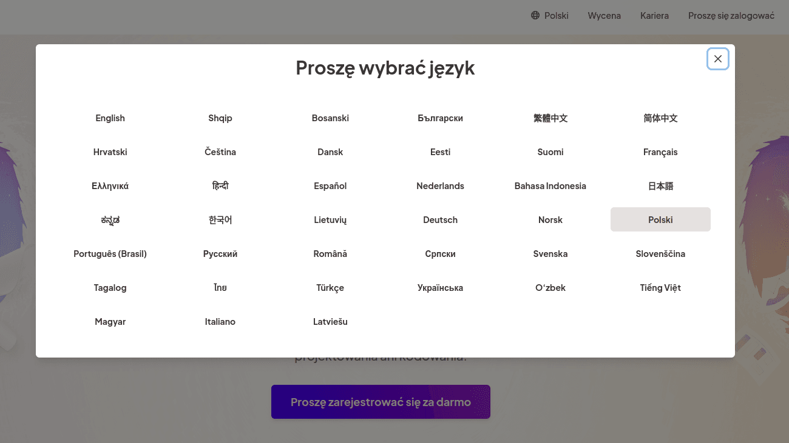Switch the language to English
The image size is (789, 443).
(x=110, y=118)
